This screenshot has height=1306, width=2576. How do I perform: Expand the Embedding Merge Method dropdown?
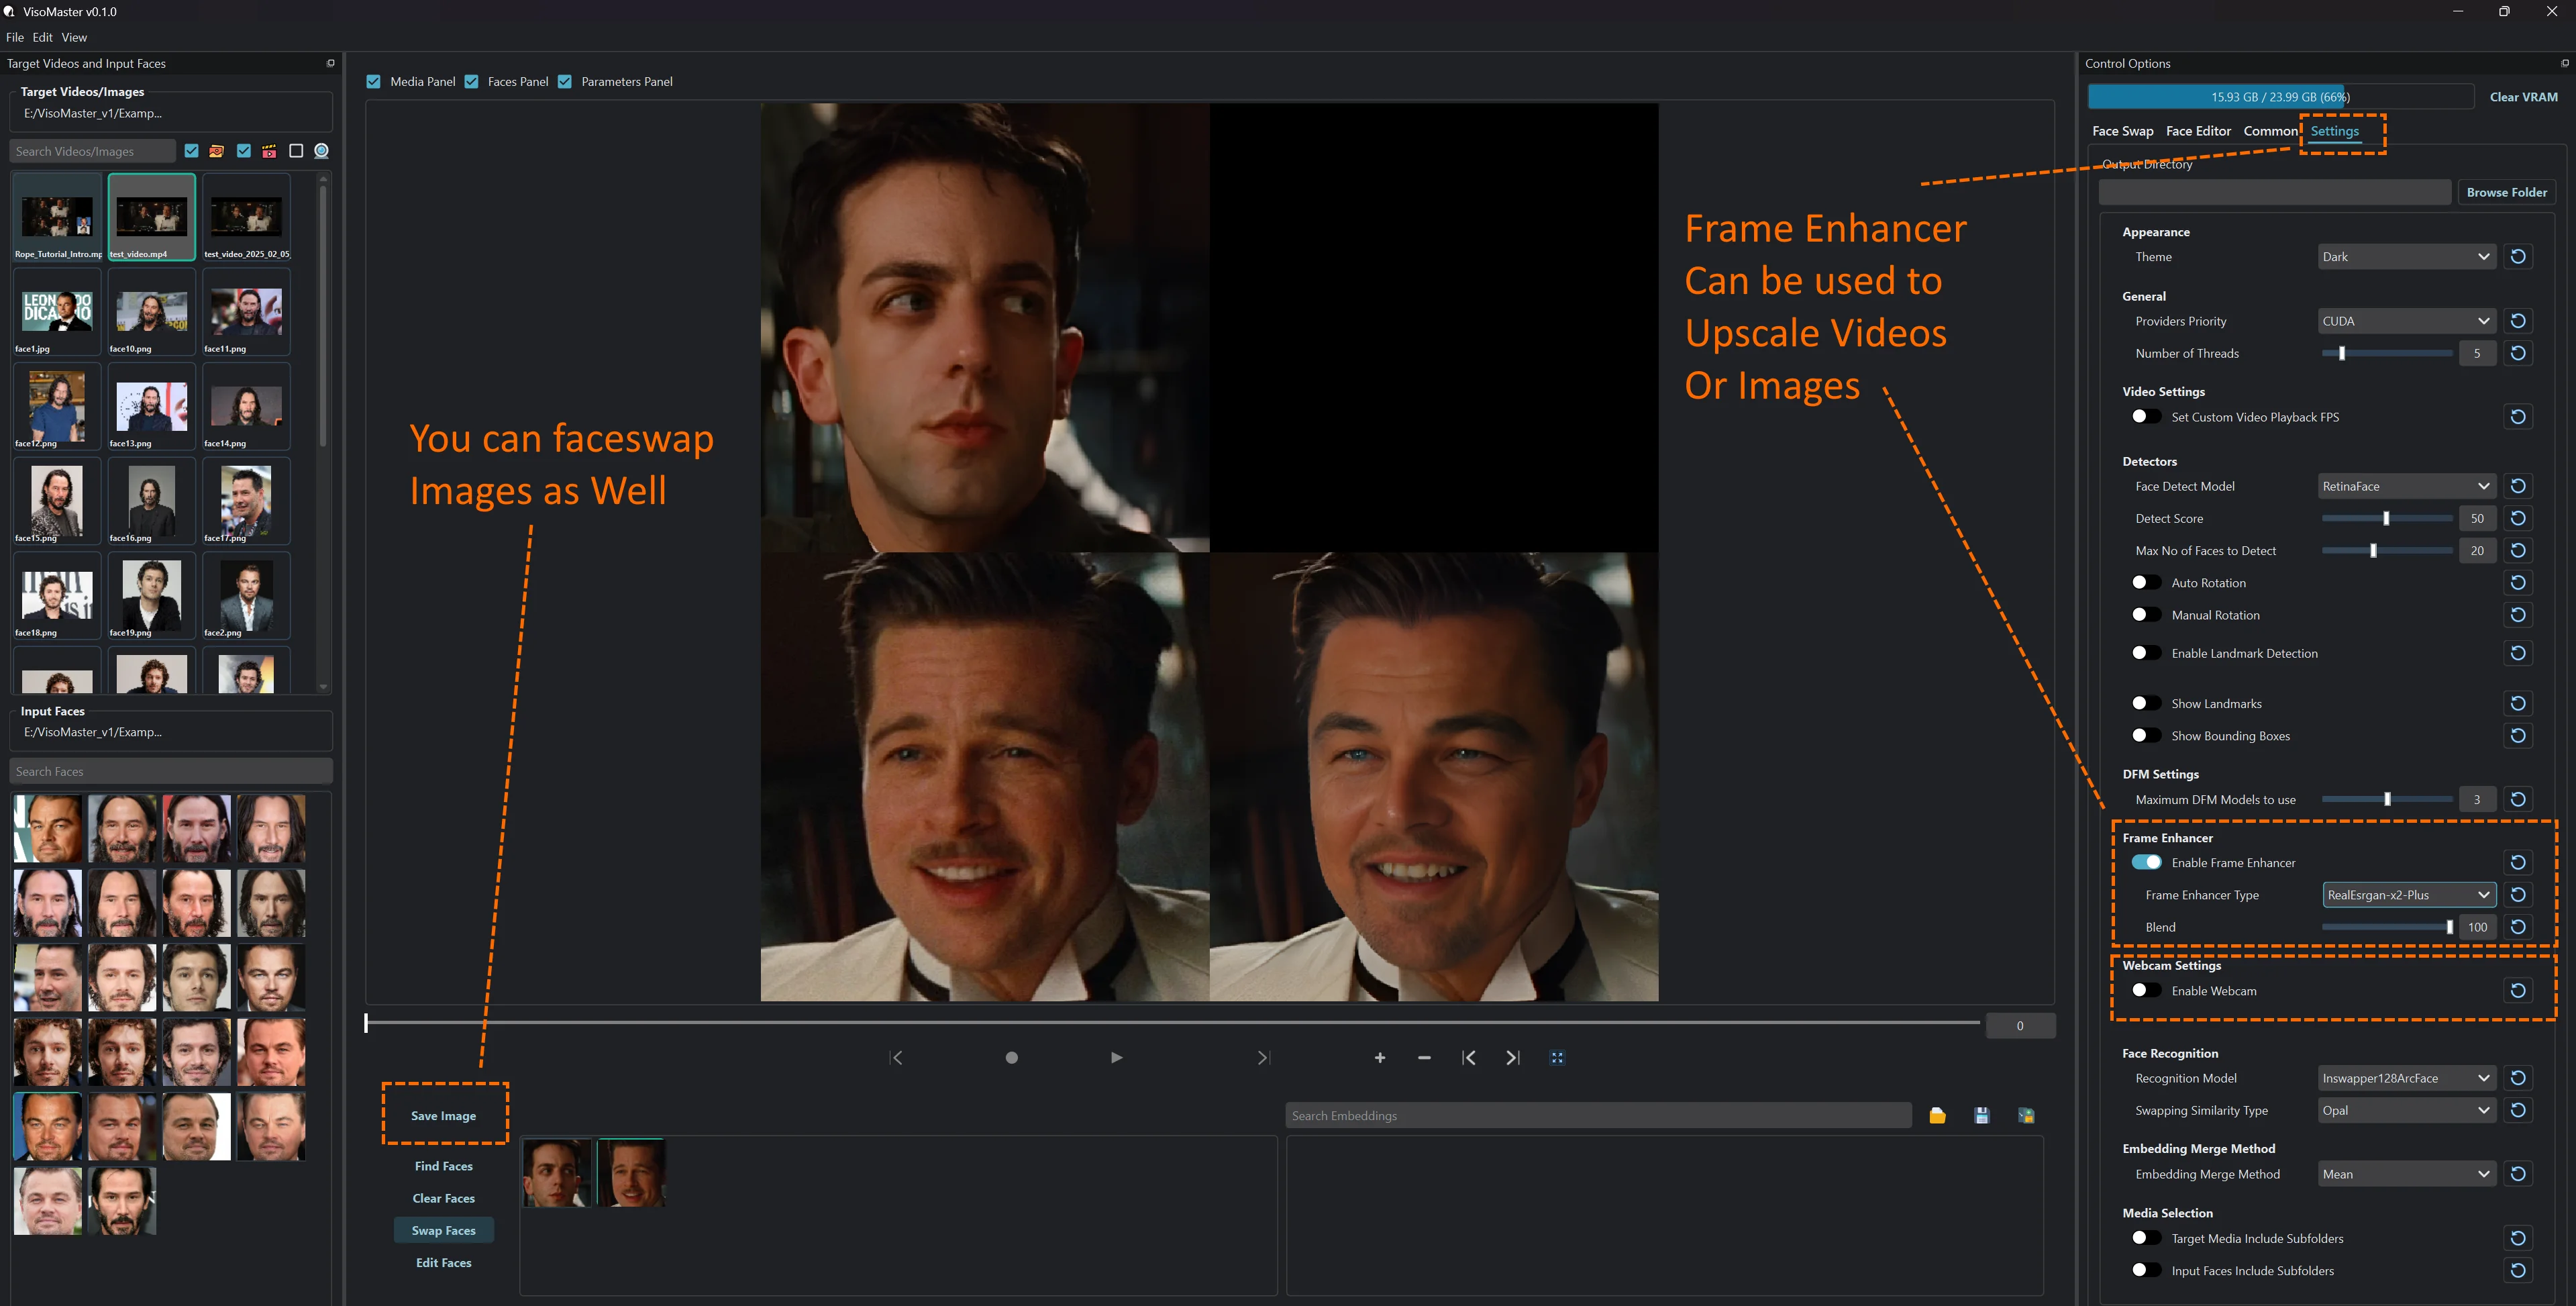(x=2407, y=1174)
